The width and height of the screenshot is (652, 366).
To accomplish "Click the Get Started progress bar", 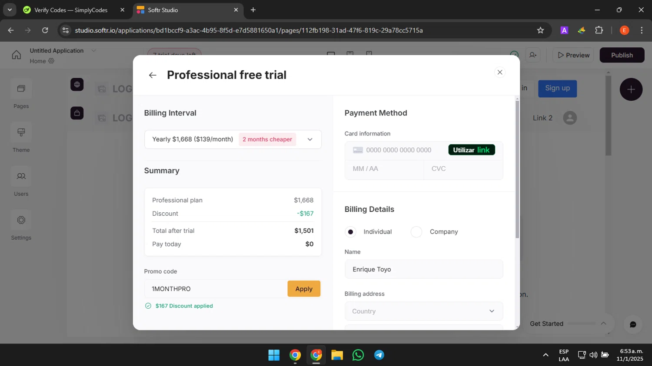I will point(582,323).
